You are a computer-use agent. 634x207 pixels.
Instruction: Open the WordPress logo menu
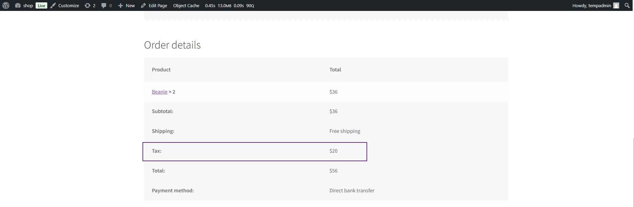[x=6, y=5]
